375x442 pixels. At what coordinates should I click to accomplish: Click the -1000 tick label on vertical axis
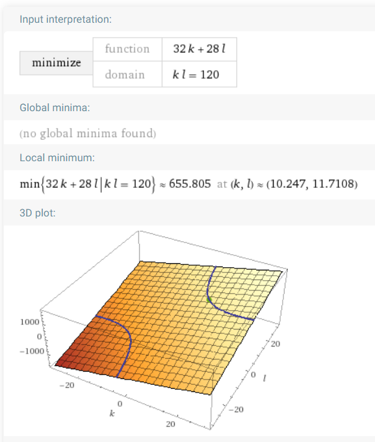click(x=32, y=351)
